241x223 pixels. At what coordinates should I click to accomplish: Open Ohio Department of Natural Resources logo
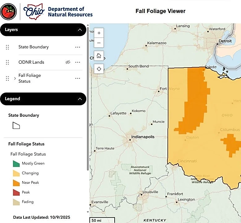[x=58, y=12]
